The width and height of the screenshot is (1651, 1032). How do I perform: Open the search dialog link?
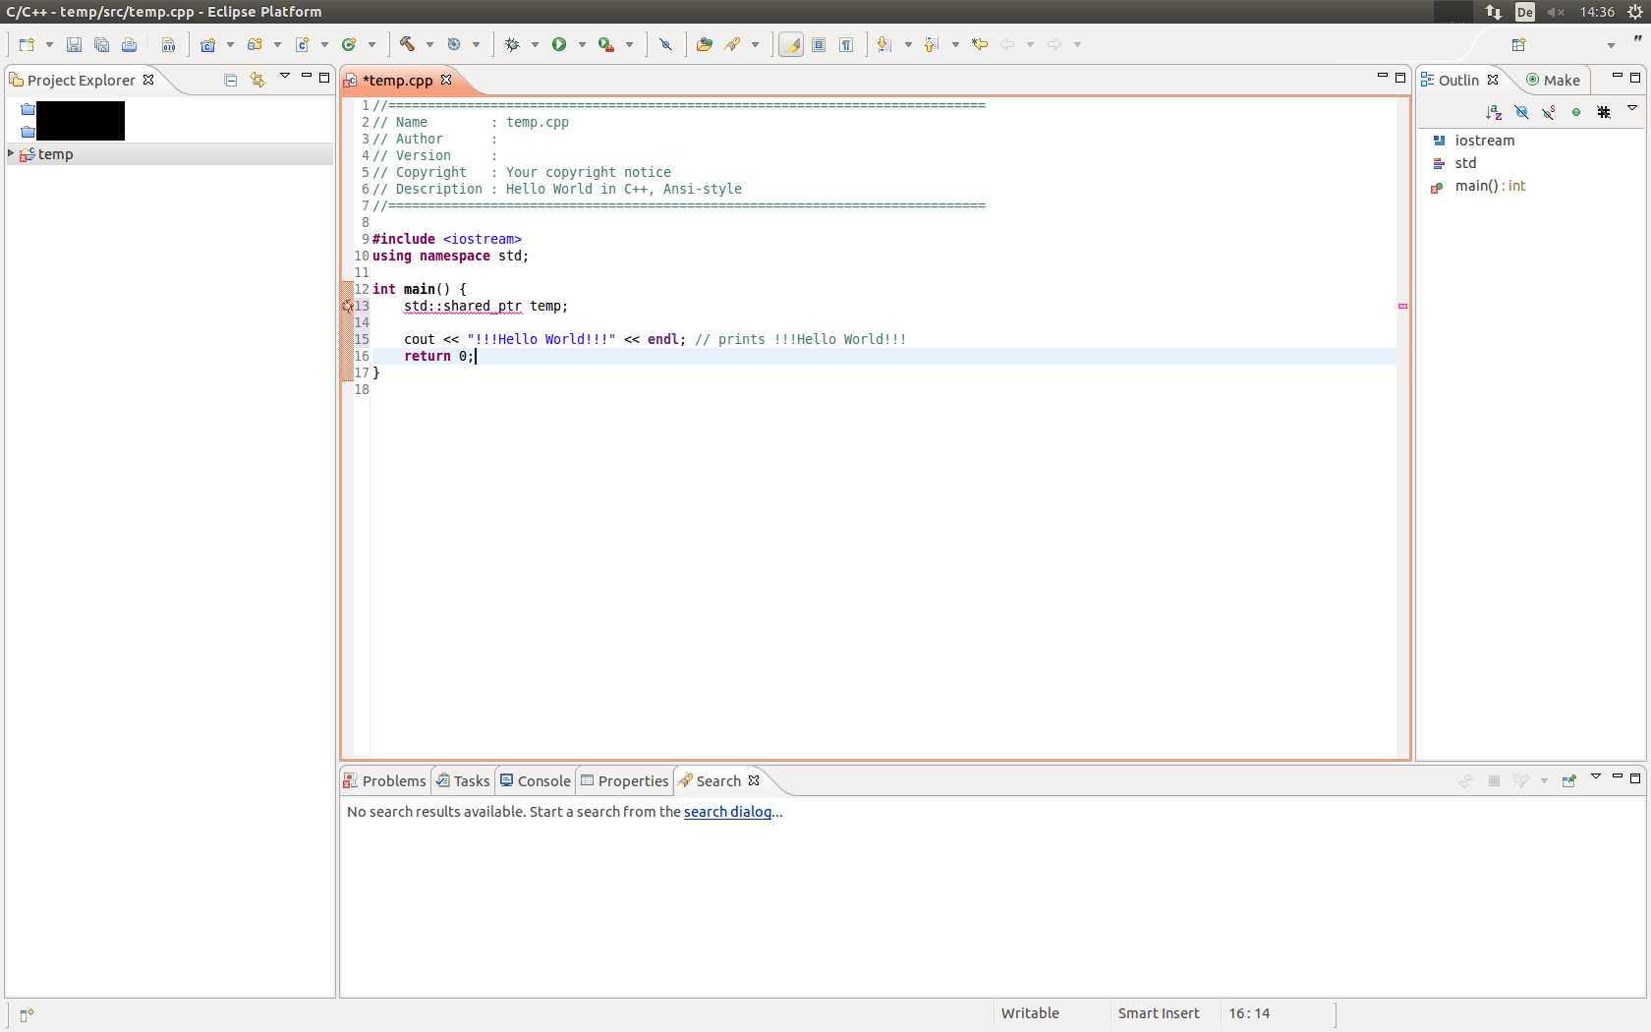[x=726, y=812]
